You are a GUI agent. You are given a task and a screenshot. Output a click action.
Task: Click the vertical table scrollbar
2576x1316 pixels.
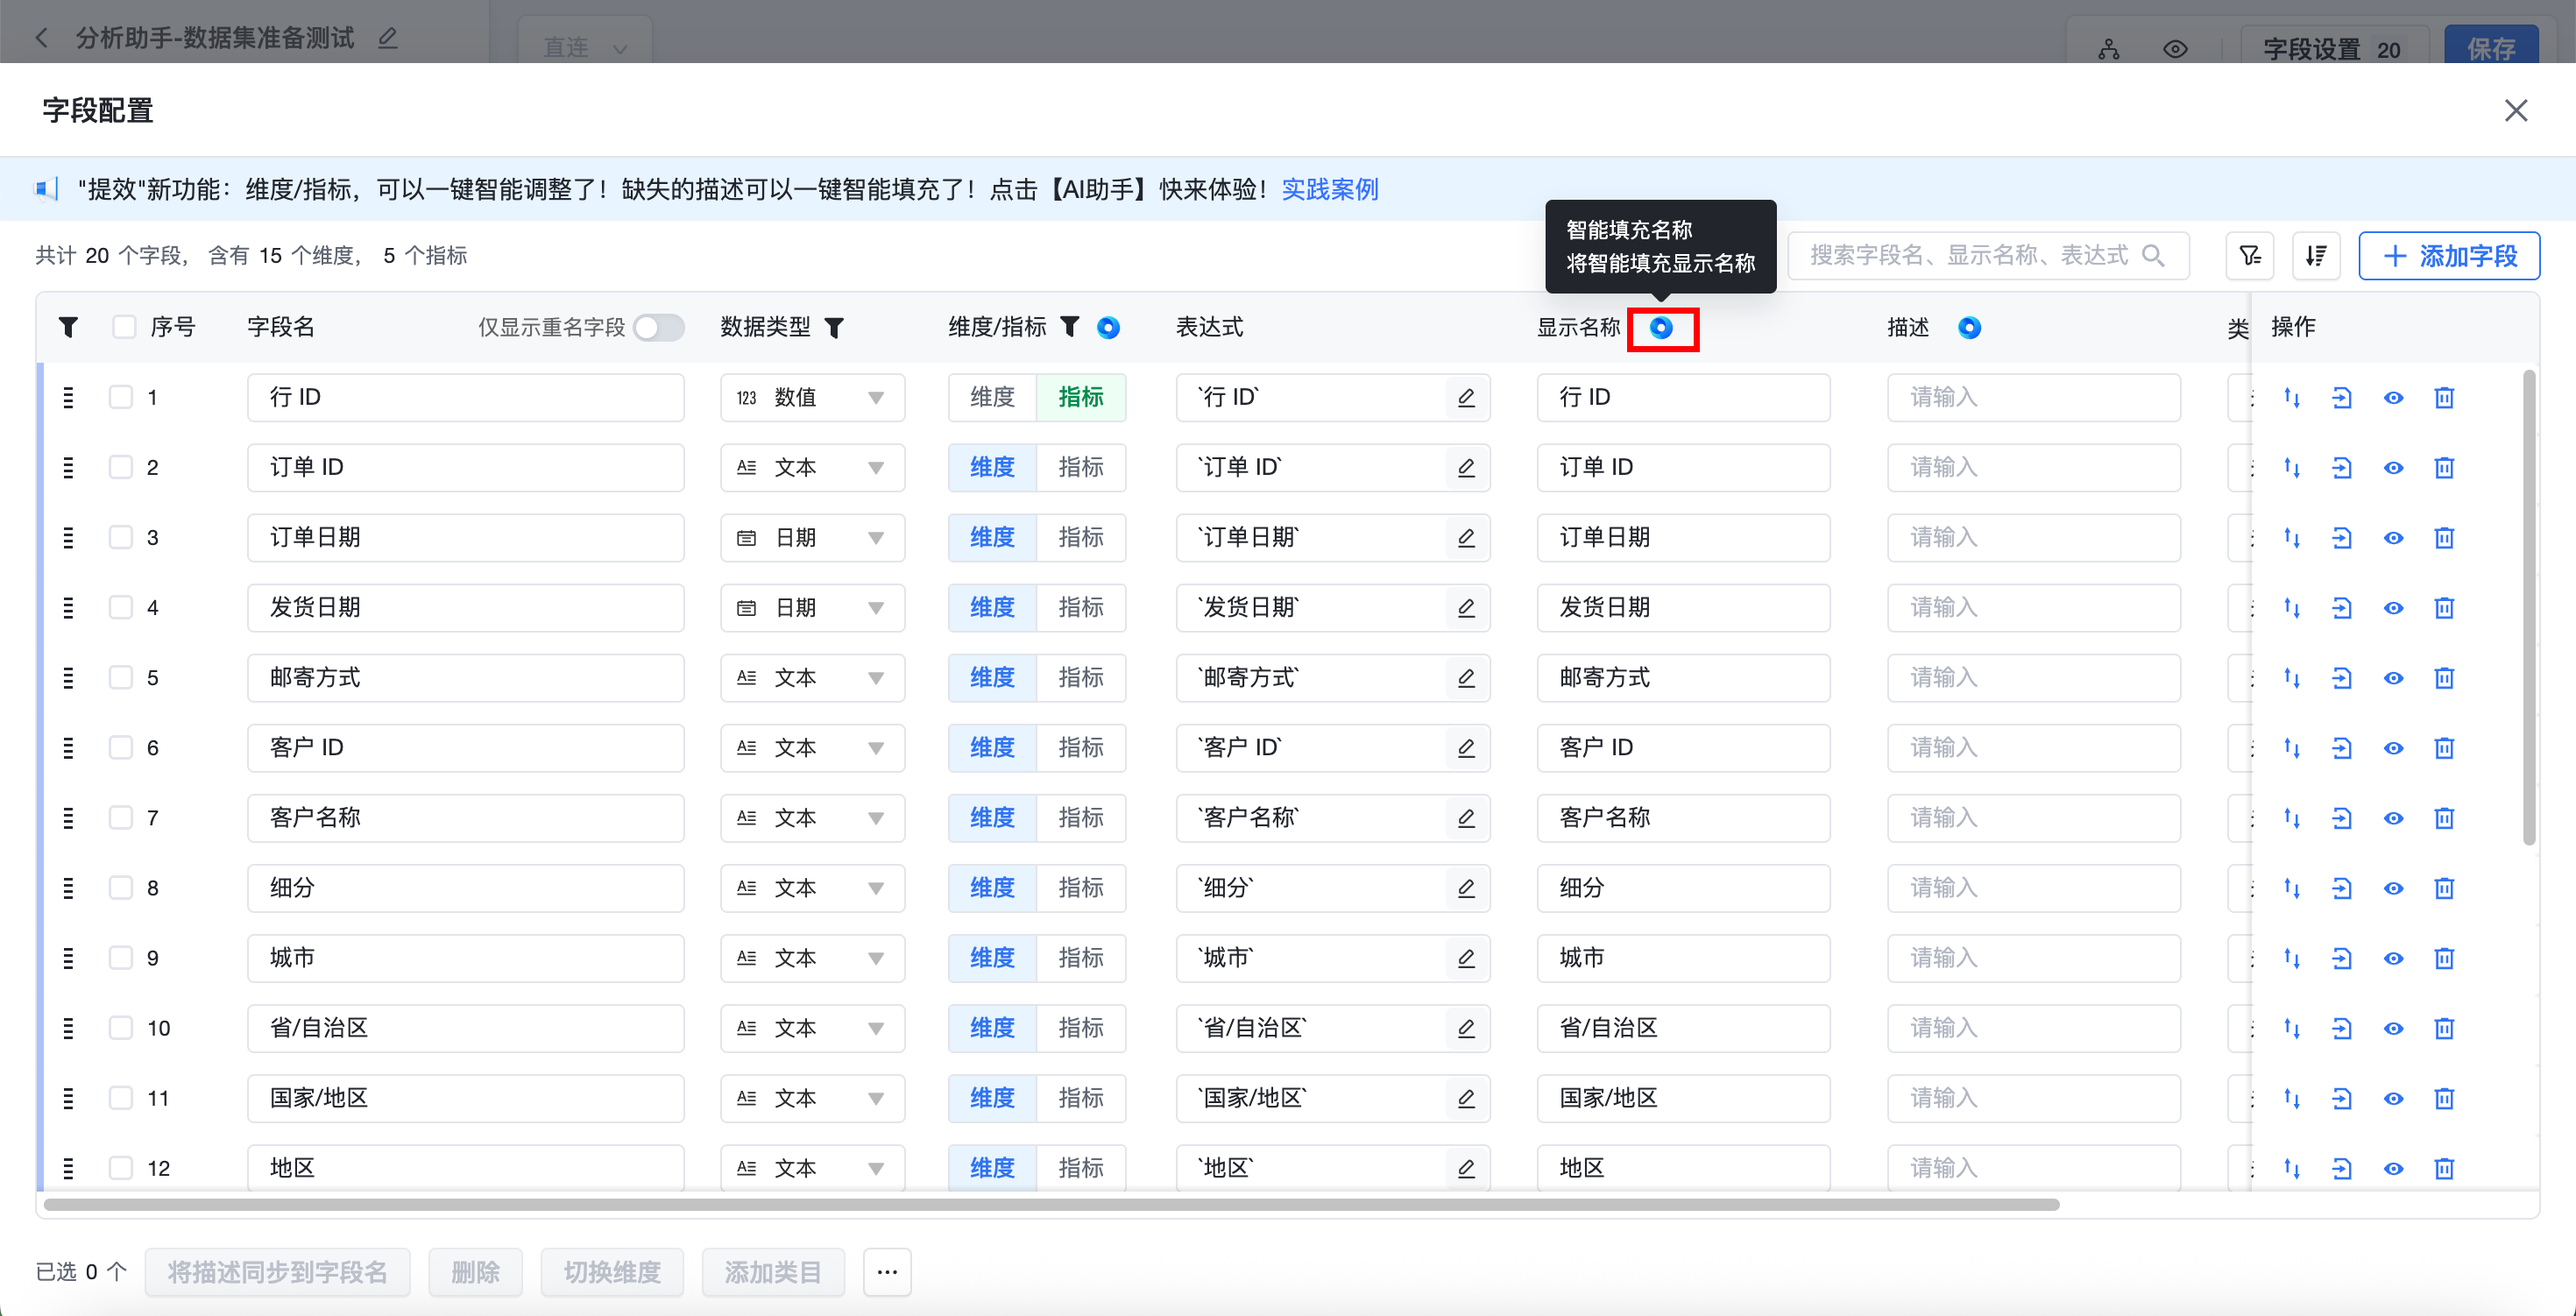pos(2529,608)
